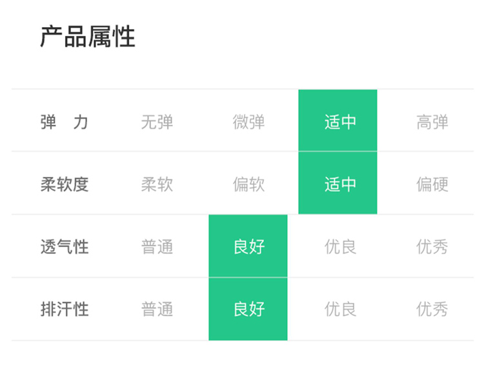The width and height of the screenshot is (484, 383).
Task: Pick 偏硬 softness option
Action: (x=432, y=185)
